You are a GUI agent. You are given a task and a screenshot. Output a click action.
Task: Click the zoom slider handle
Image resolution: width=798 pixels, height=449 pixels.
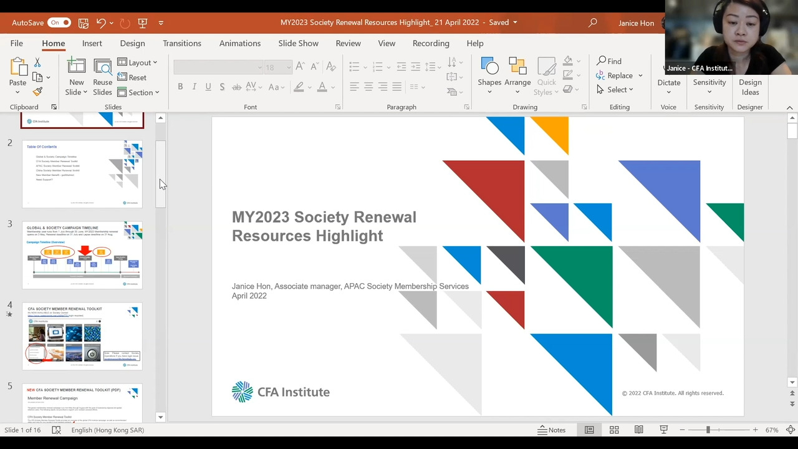pos(708,430)
